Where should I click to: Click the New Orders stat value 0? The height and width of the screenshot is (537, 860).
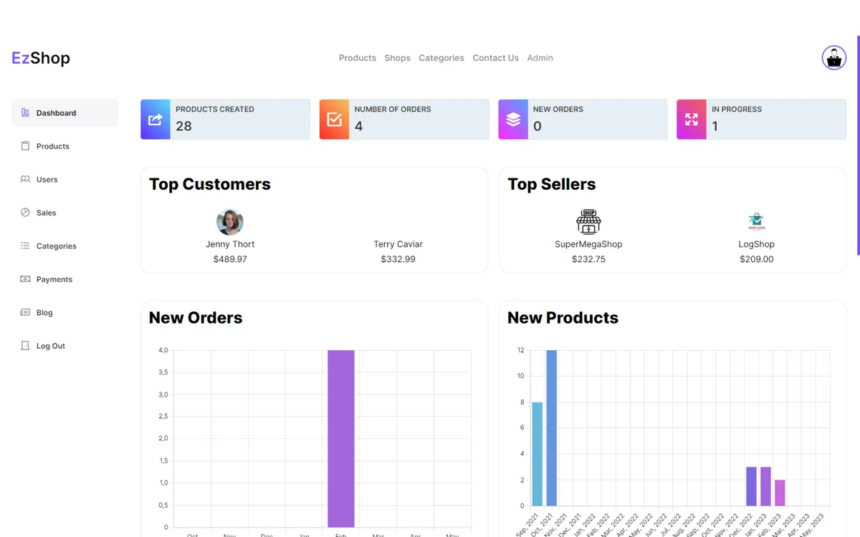click(537, 126)
